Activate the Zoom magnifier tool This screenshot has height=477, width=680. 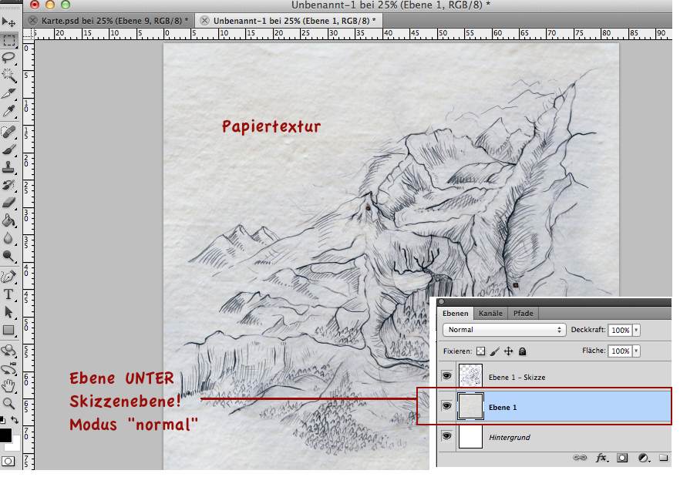pos(9,403)
